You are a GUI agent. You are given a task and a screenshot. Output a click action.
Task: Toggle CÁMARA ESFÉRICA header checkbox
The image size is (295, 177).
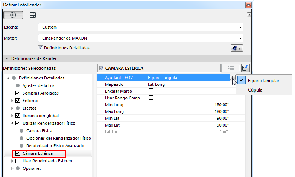tap(102, 68)
